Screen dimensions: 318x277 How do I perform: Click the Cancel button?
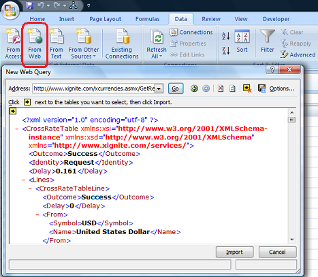(x=277, y=252)
